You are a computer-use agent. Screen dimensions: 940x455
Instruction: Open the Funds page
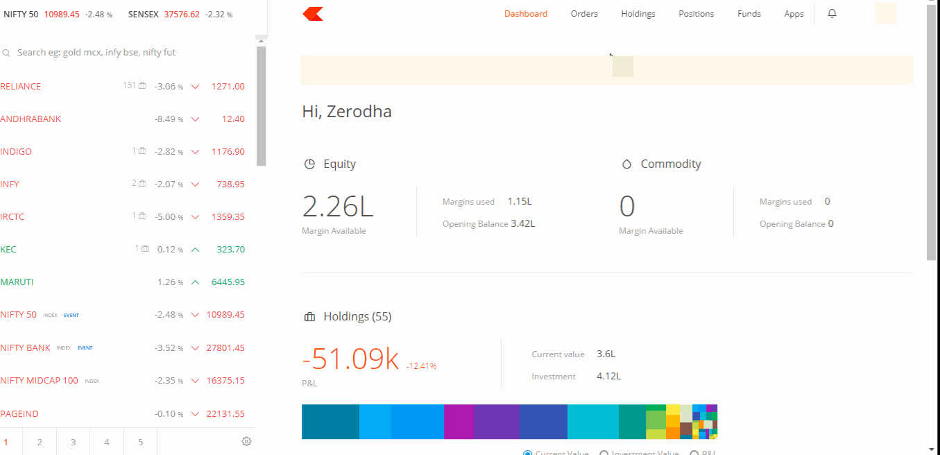749,14
